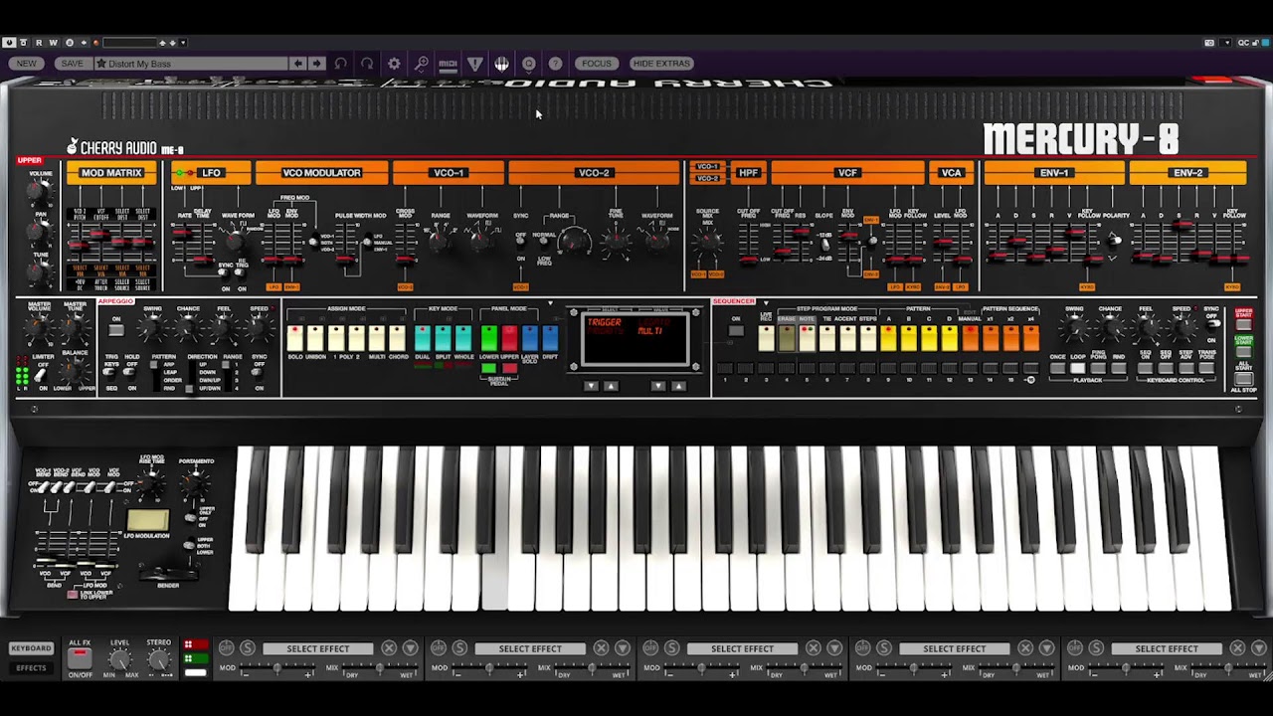Open fifth SELECT EFFECT dropdown
The image size is (1273, 716).
click(x=1167, y=648)
